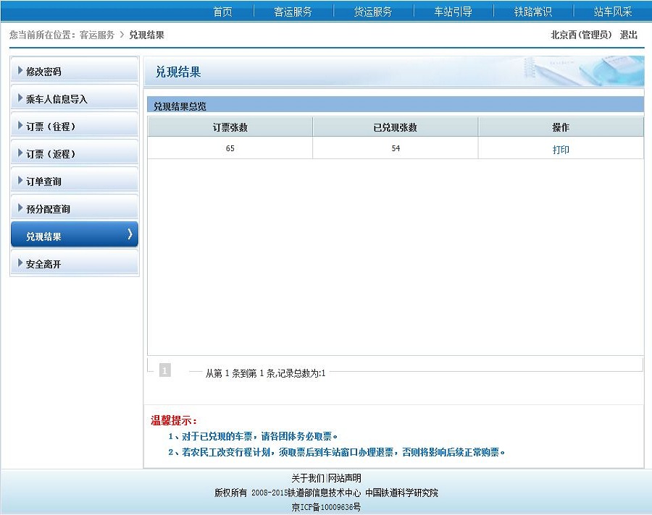Open 网站声明 footer link

click(344, 478)
